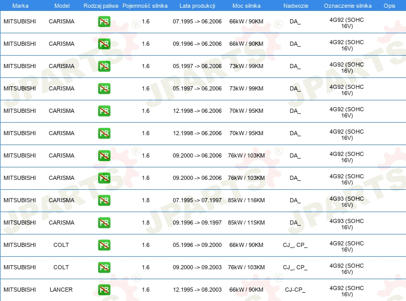Click COLT in the 09.2000 -> 09.2003 row
406x301 pixels.
(61, 267)
